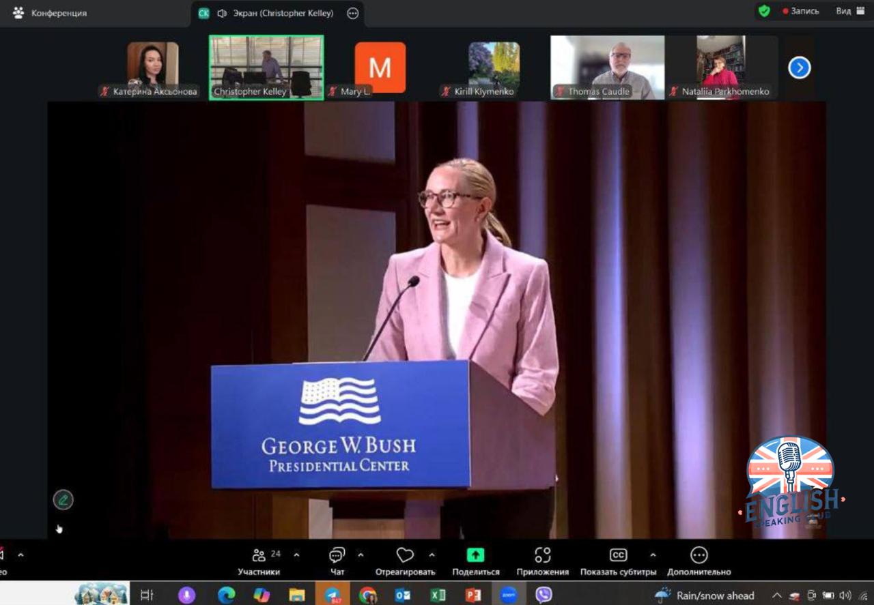Show next participants with blue arrow

(x=799, y=68)
